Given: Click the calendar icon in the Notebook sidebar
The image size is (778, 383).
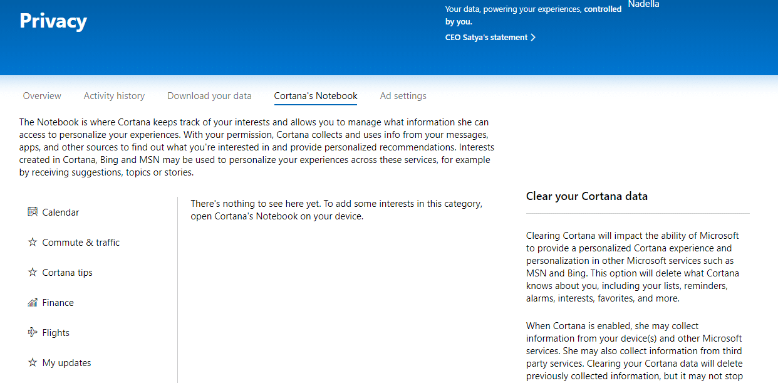Looking at the screenshot, I should click(x=33, y=212).
